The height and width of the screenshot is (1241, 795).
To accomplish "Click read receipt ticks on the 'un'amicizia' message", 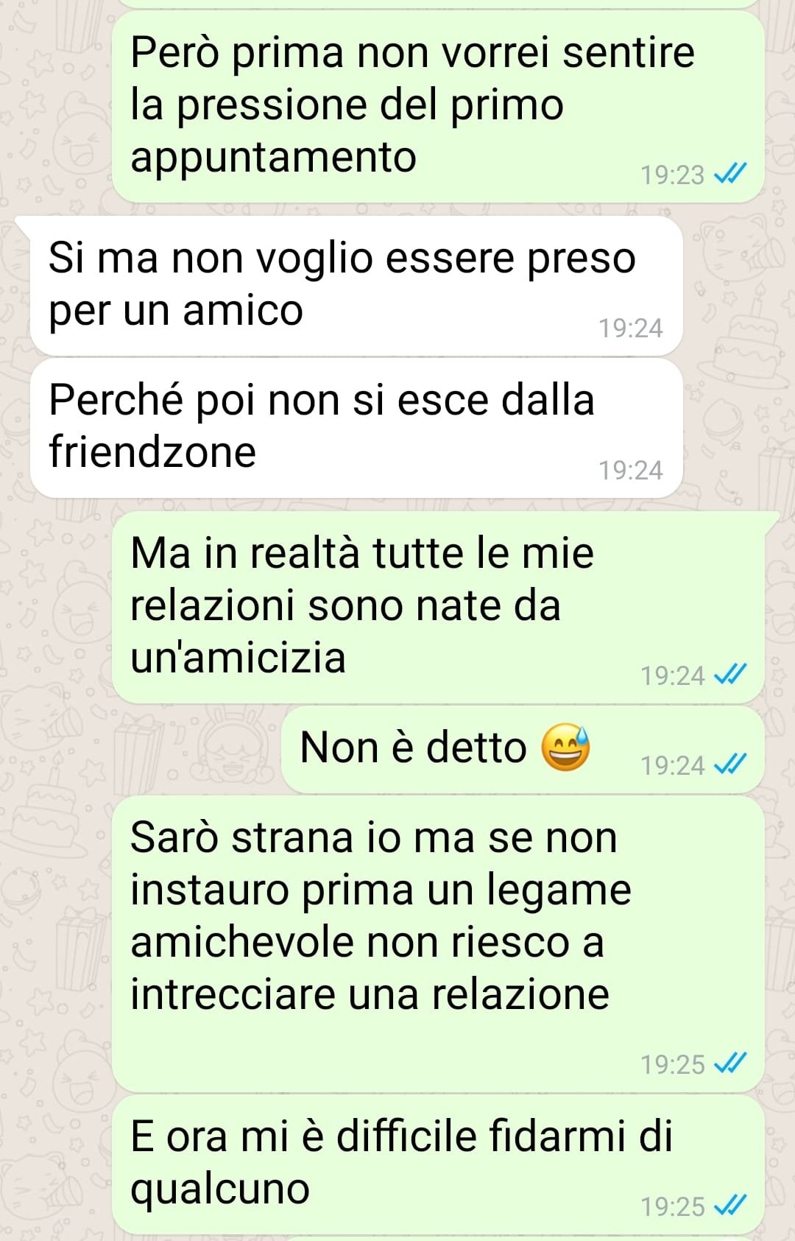I will coord(731,675).
